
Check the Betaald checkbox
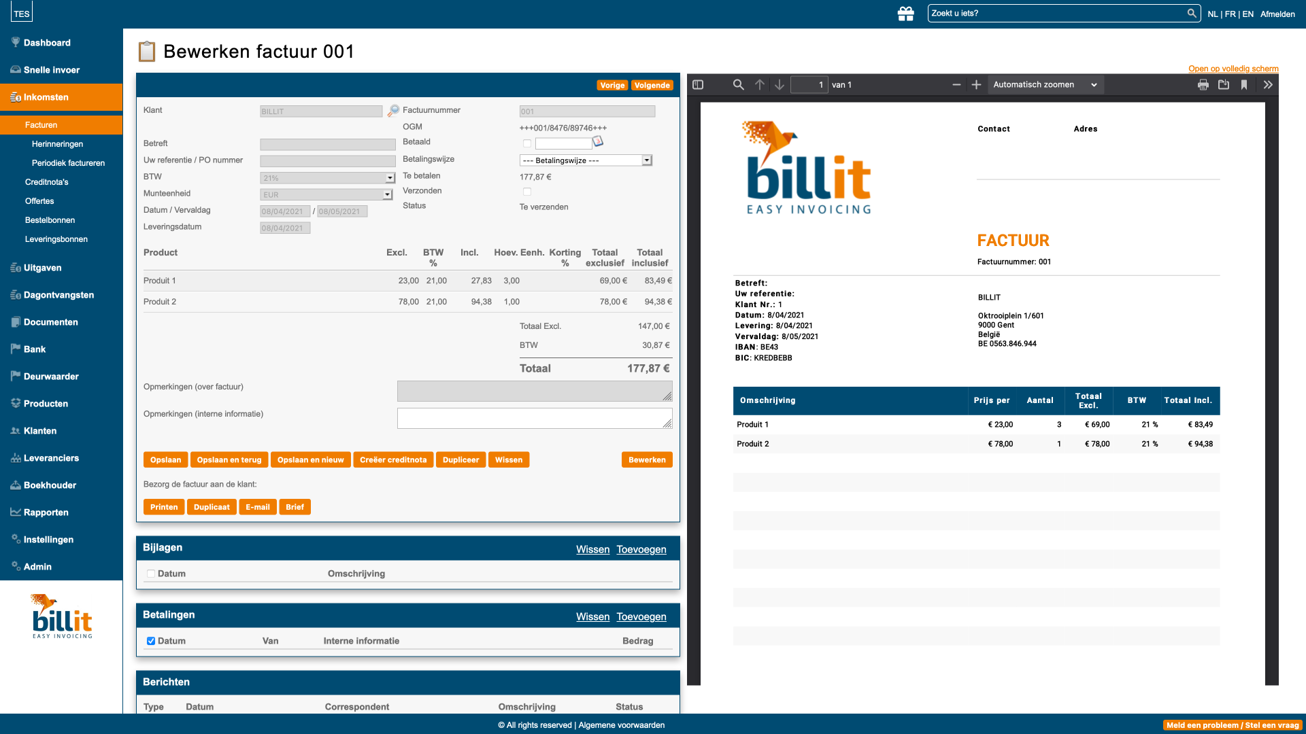[x=527, y=143]
